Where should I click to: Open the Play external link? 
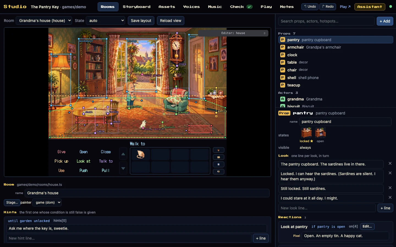pyautogui.click(x=345, y=7)
